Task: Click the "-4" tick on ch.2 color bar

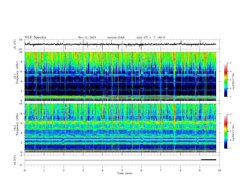Action: point(230,123)
